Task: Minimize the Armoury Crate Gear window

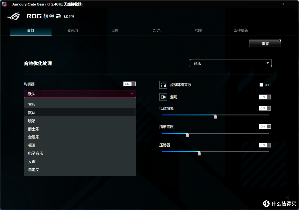Action: (x=272, y=4)
